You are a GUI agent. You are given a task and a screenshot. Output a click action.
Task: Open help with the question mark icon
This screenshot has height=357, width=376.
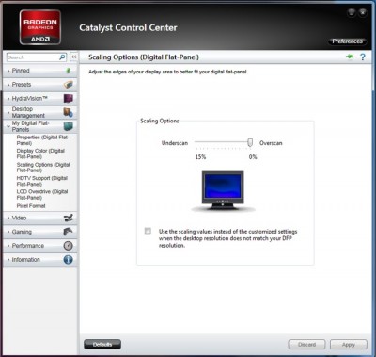click(363, 57)
